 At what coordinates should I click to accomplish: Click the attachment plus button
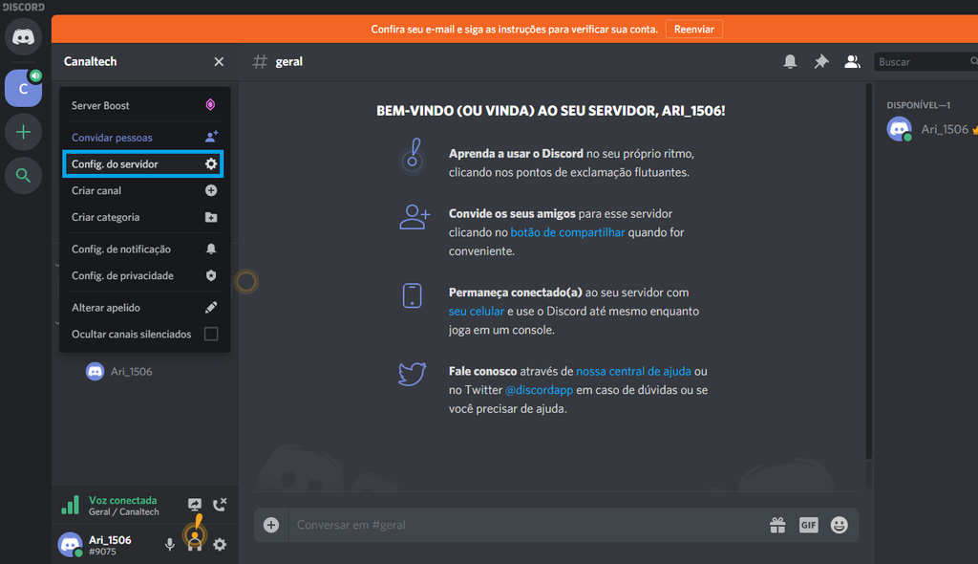(x=270, y=525)
